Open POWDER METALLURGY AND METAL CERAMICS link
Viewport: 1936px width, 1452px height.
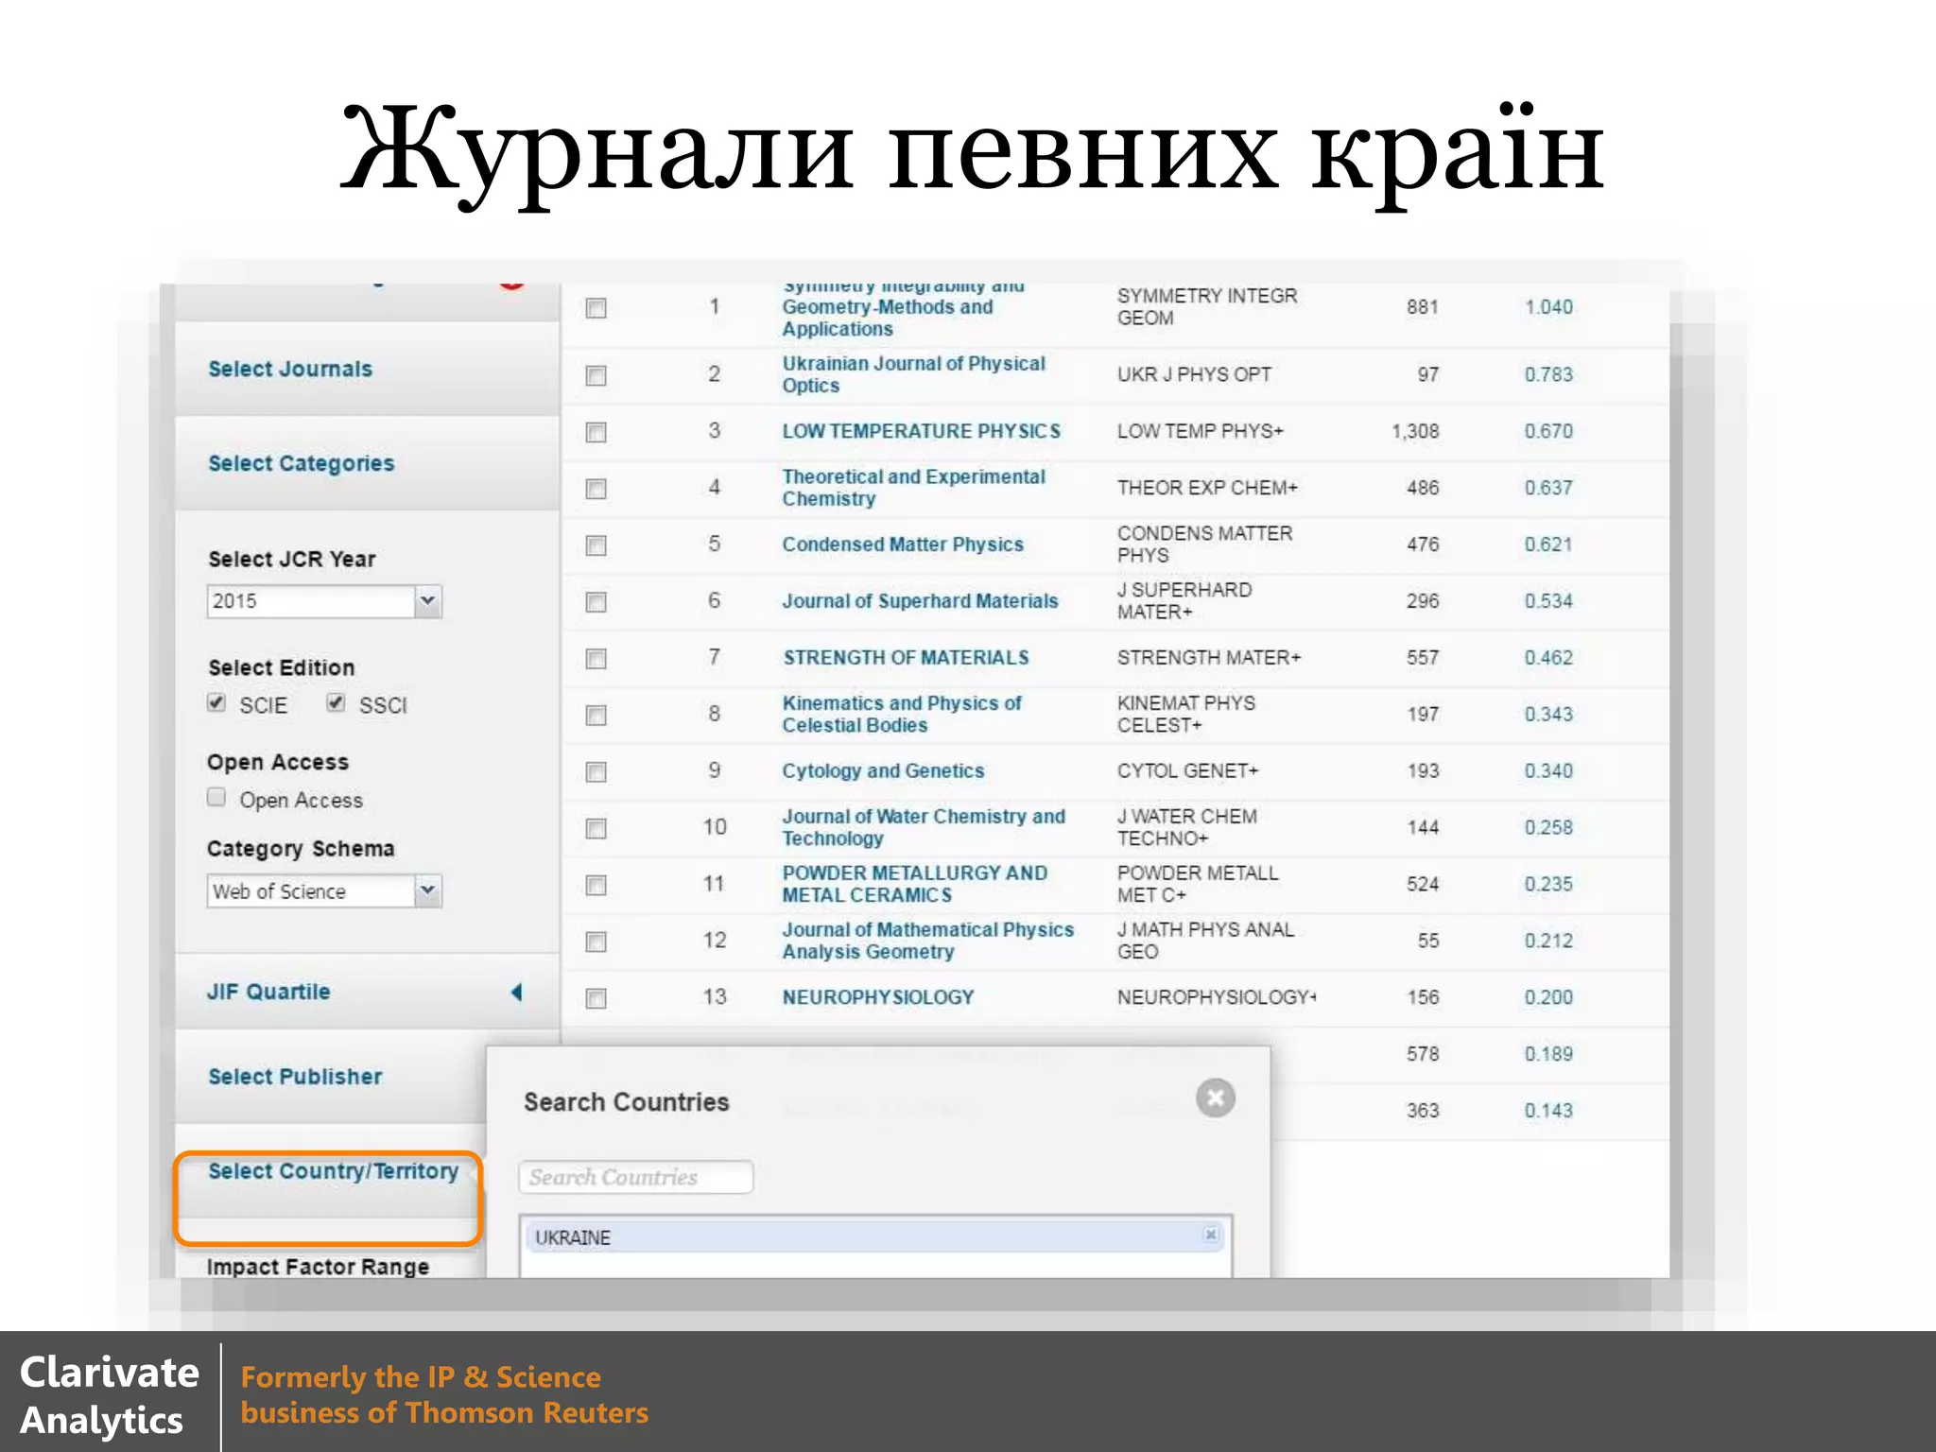pyautogui.click(x=914, y=884)
